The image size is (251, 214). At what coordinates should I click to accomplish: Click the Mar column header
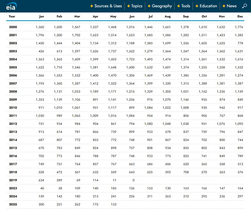(77, 16)
